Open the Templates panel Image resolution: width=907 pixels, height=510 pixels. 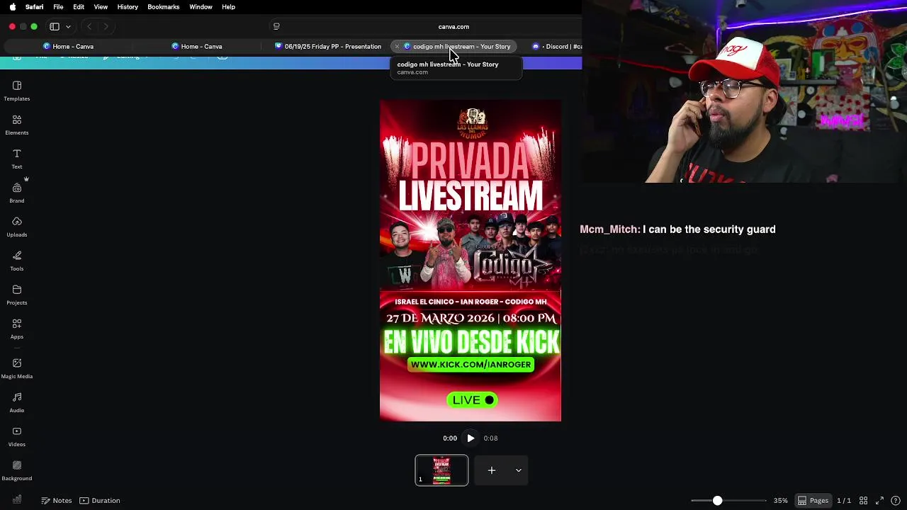point(17,91)
